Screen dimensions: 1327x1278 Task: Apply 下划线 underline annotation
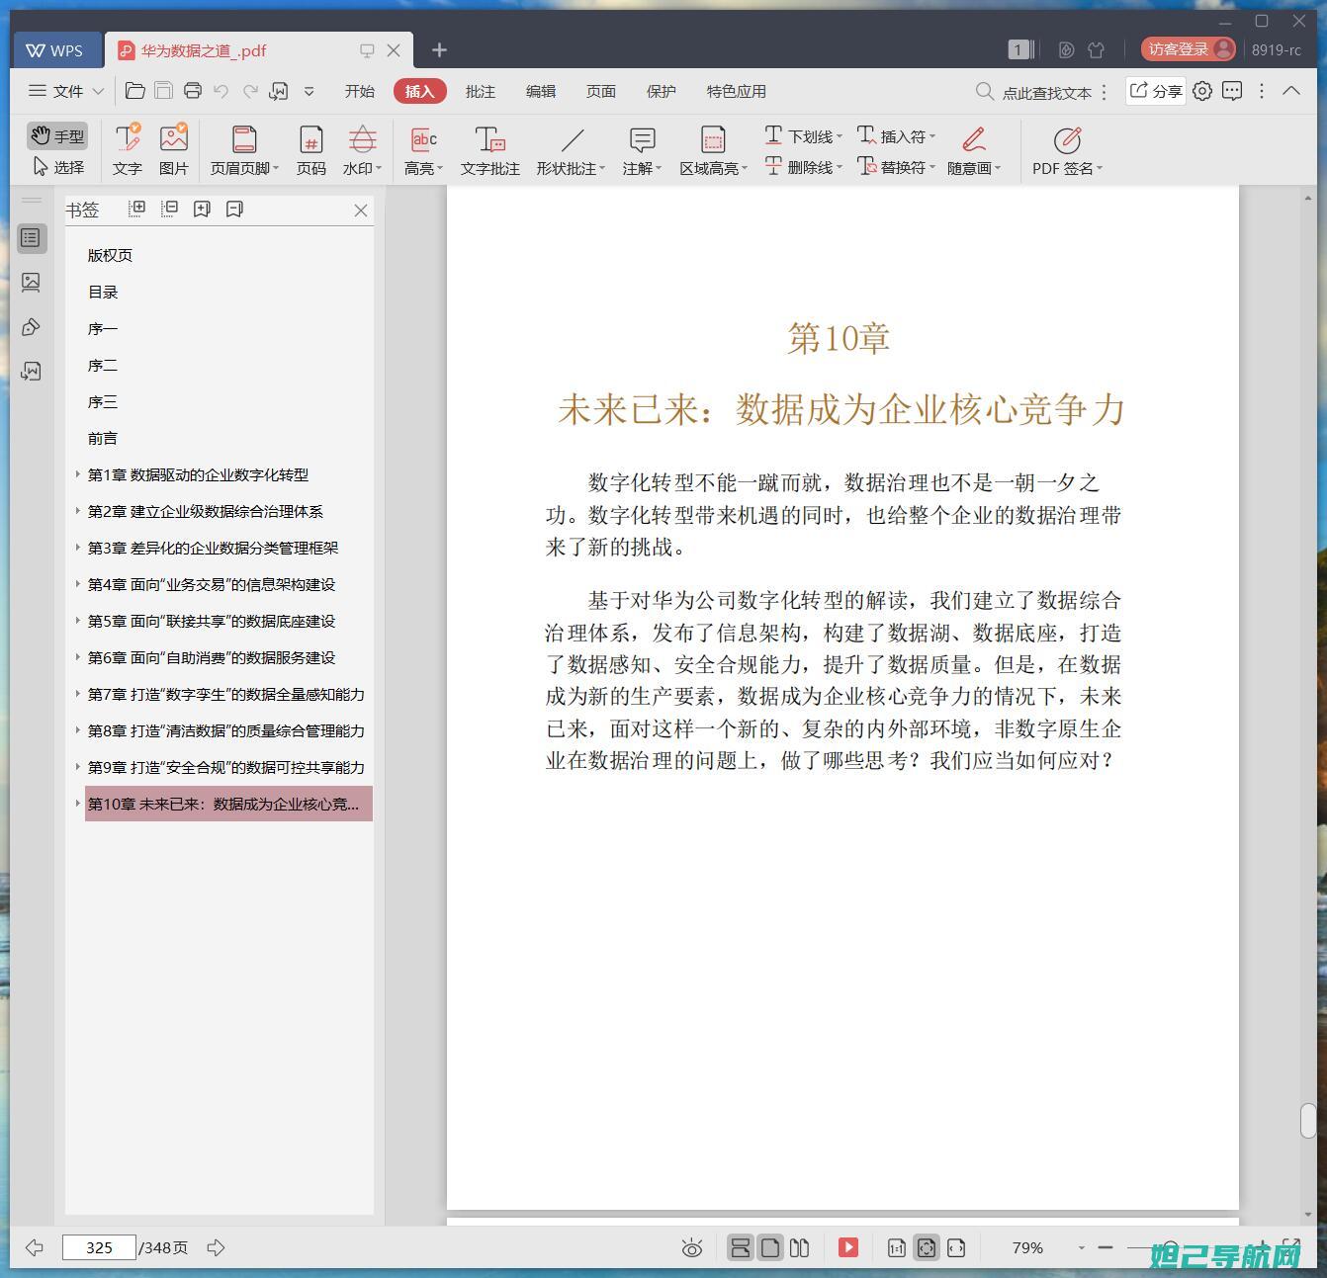click(803, 135)
